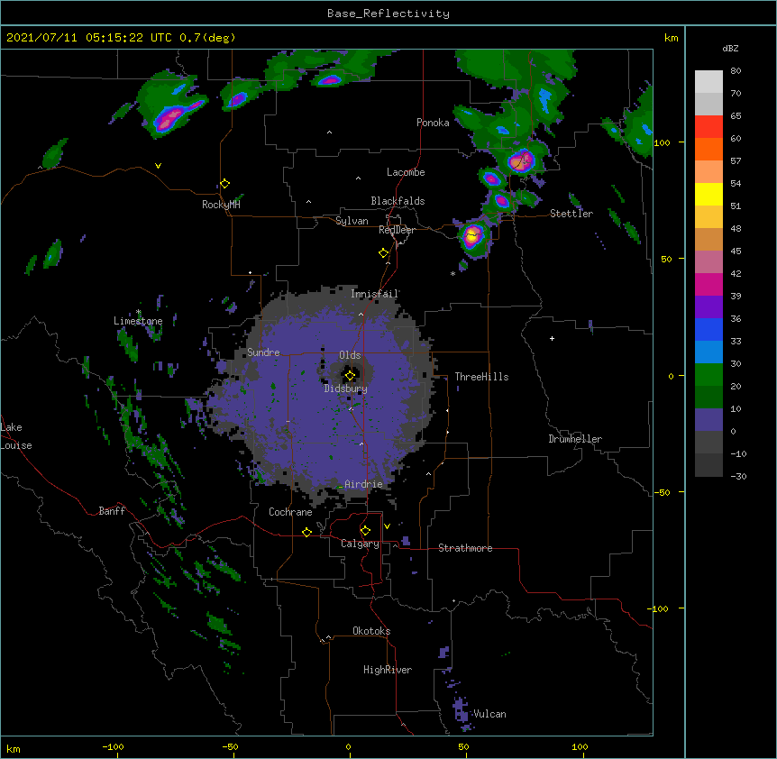This screenshot has width=777, height=759.
Task: Click the km unit label at top right
Action: click(671, 38)
